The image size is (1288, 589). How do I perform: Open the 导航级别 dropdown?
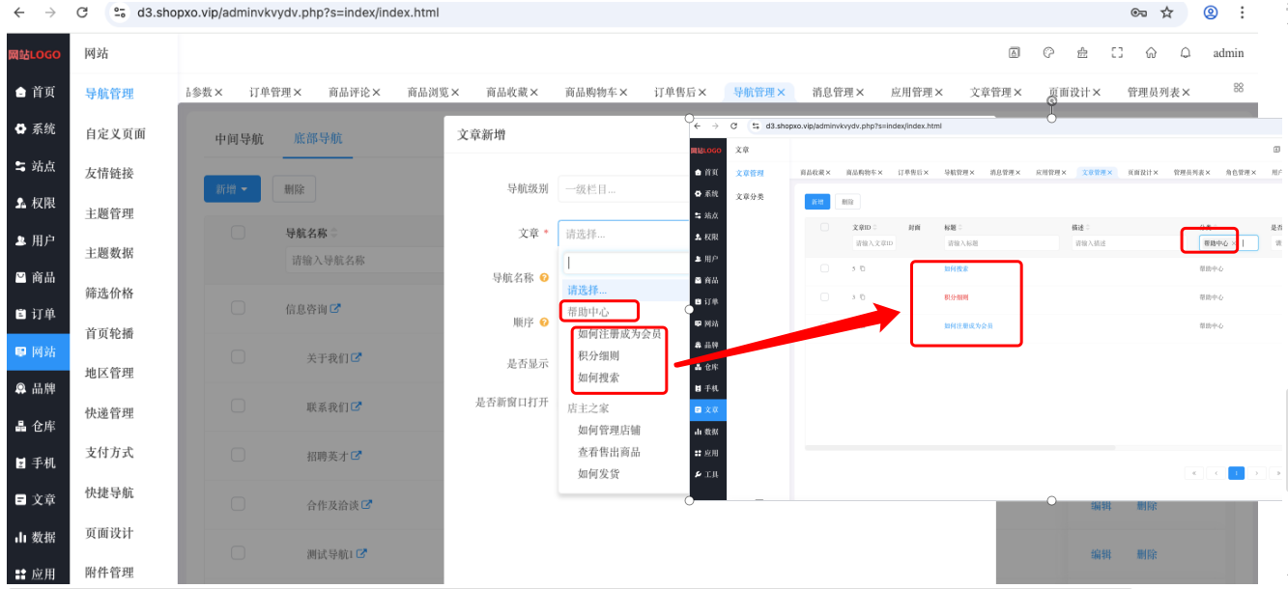coord(624,189)
